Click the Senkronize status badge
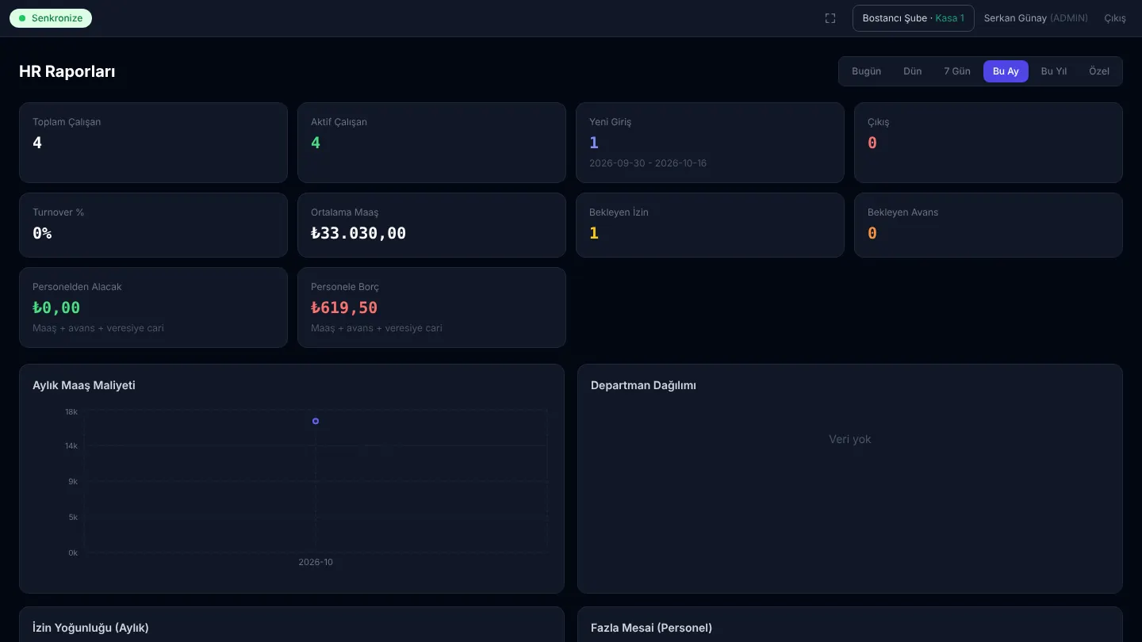 51,18
